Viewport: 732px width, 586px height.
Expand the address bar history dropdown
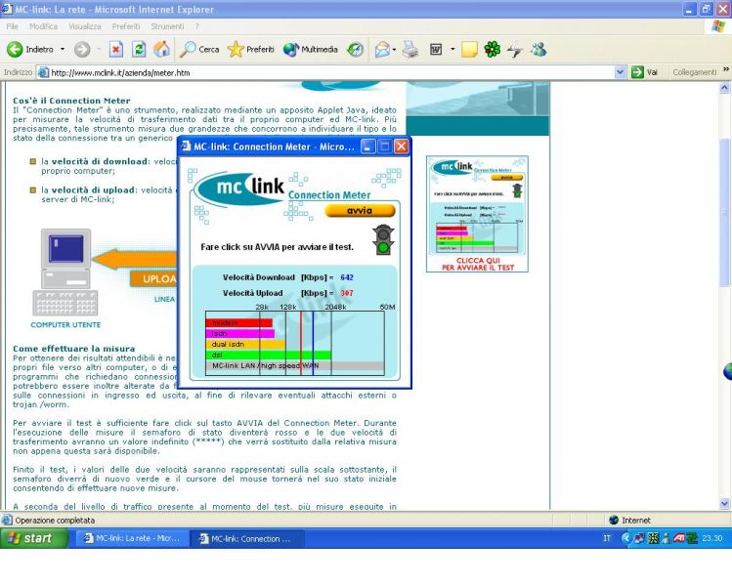[620, 72]
